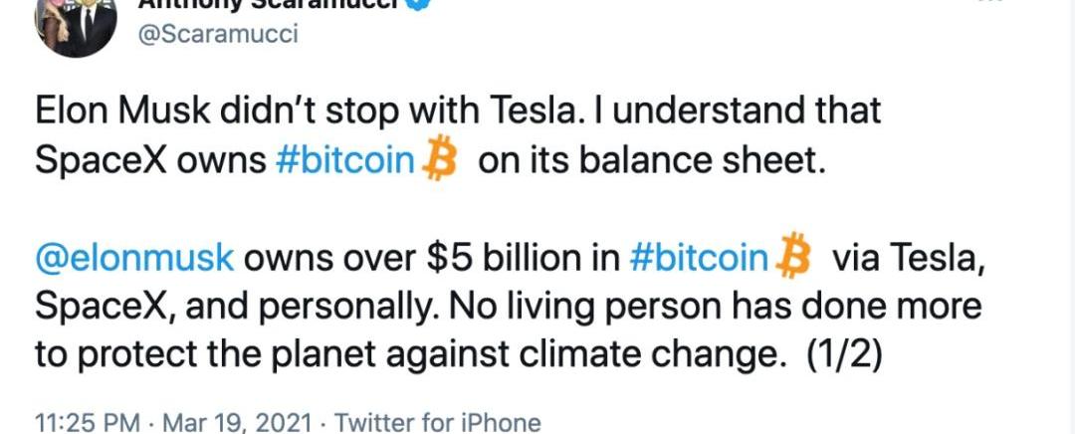1075x434 pixels.
Task: Click the words 'balance sheet'
Action: (x=722, y=160)
